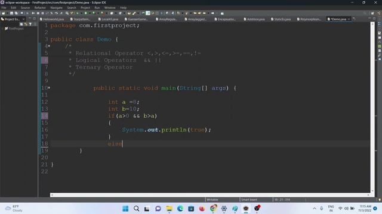Click the New file toolbar icon
382x214 pixels.
4,13
